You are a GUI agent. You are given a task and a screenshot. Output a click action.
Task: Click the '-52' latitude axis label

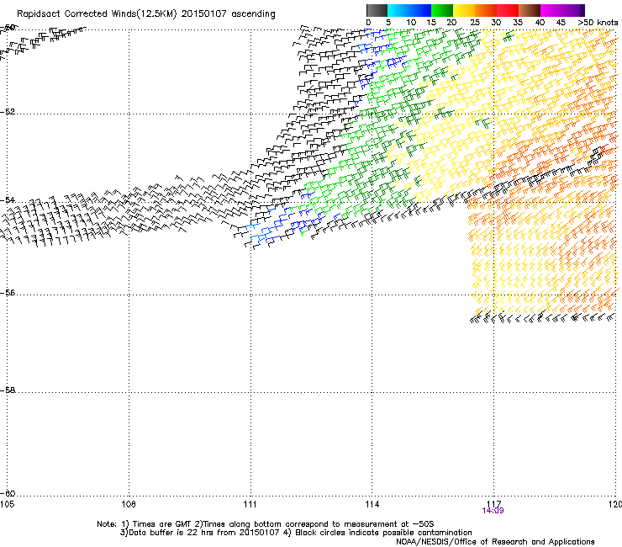(x=8, y=112)
